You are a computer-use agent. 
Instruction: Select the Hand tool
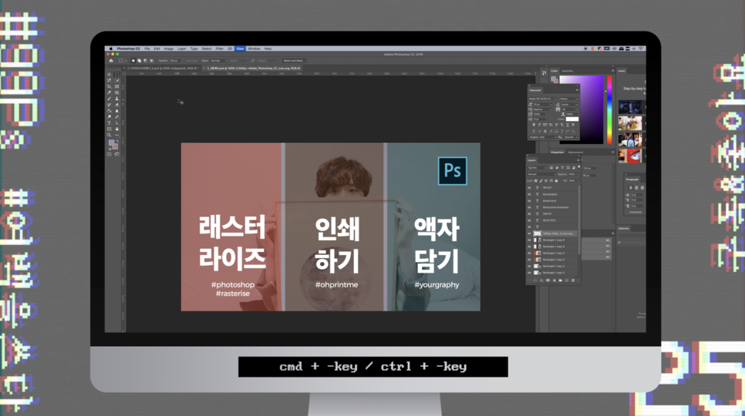pyautogui.click(x=117, y=129)
